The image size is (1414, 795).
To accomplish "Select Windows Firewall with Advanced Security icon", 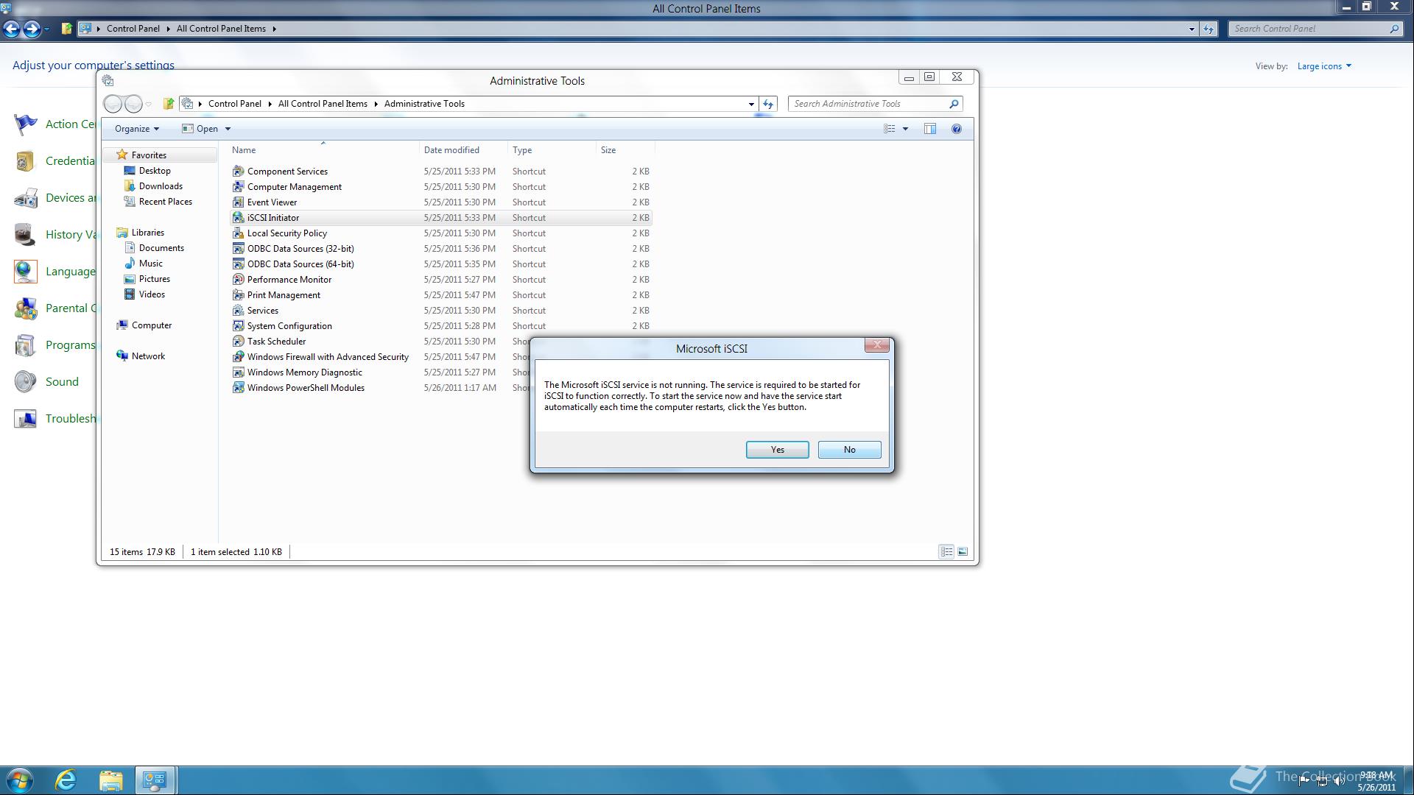I will (238, 356).
